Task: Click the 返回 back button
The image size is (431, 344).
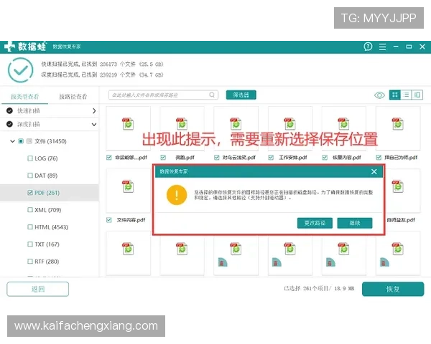Action: [x=37, y=289]
